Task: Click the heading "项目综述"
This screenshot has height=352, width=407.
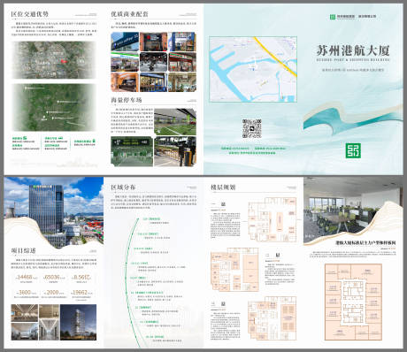Action: pos(23,250)
